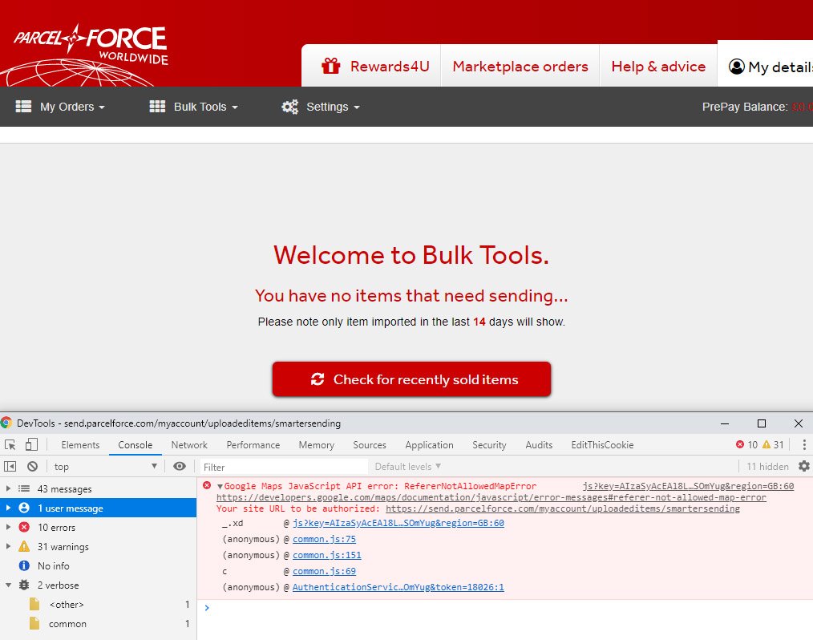Image resolution: width=813 pixels, height=640 pixels.
Task: Open the common.js:151 source link
Action: pos(326,556)
